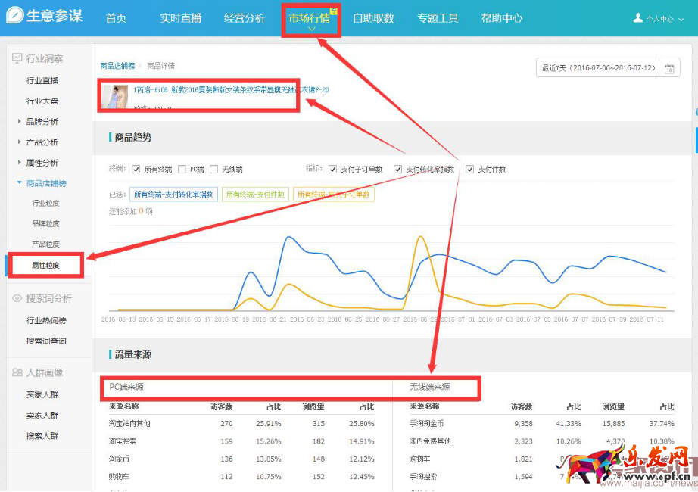Viewport: 698px width, 492px height.
Task: Click the 人群画像 people icon in sidebar
Action: 19,372
